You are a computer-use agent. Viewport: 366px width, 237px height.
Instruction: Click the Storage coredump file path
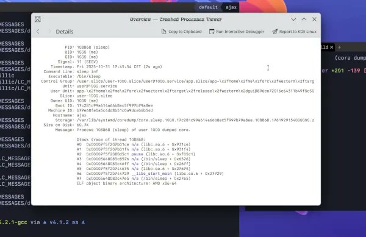pyautogui.click(x=195, y=120)
